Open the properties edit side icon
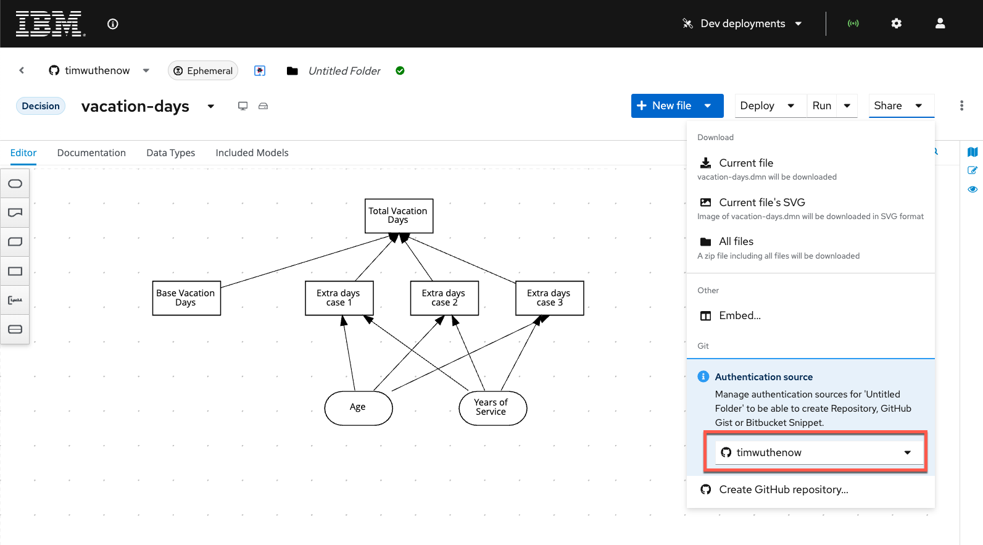The height and width of the screenshot is (545, 983). click(973, 170)
